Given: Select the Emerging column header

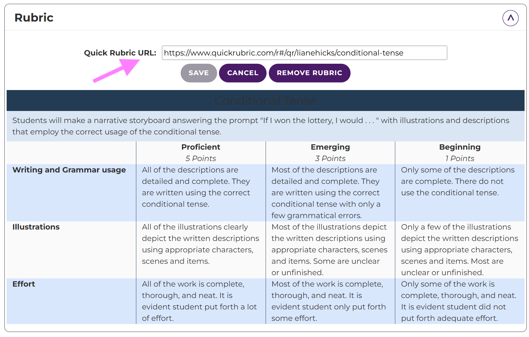Looking at the screenshot, I should tap(330, 147).
